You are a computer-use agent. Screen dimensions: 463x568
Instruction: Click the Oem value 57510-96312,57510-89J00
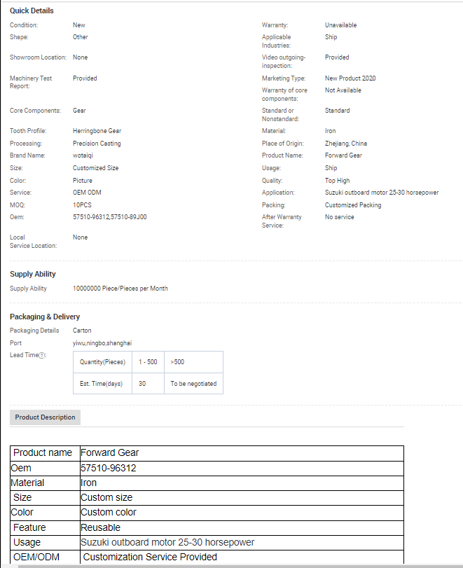tap(109, 217)
